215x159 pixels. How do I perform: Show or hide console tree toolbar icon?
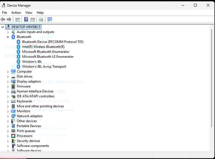click(18, 20)
